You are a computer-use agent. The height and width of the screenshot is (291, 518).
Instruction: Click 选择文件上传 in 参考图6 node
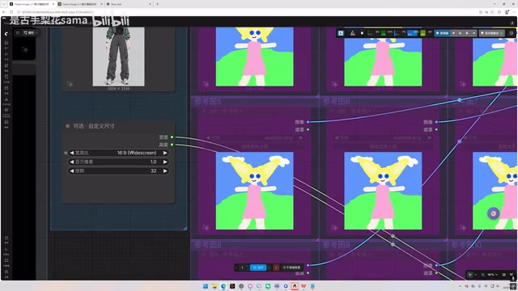click(x=383, y=146)
